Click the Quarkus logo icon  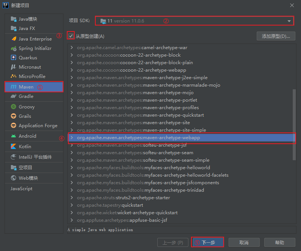pos(14,57)
